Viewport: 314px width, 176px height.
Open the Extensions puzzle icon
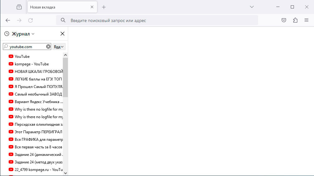[295, 20]
